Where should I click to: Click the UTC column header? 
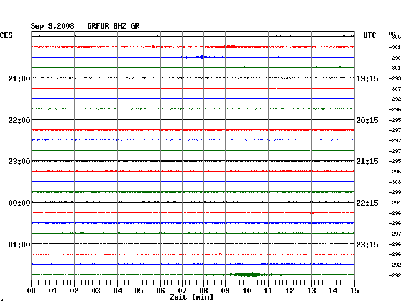pyautogui.click(x=369, y=35)
